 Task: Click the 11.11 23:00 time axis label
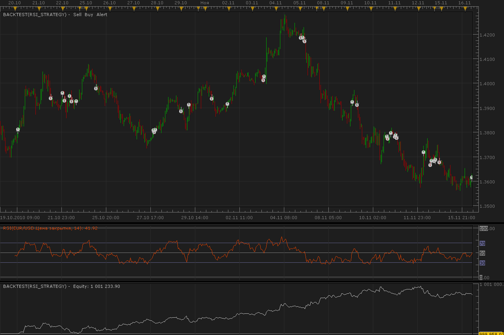click(x=417, y=217)
